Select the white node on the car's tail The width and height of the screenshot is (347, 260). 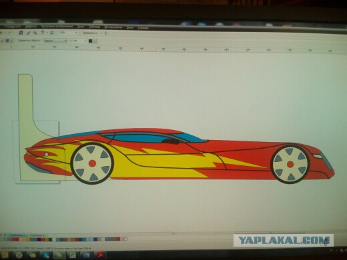(x=47, y=154)
